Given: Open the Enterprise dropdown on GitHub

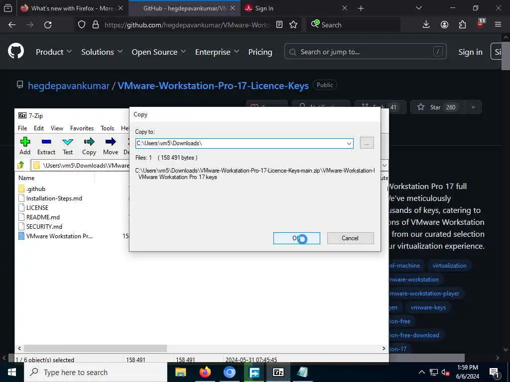Looking at the screenshot, I should tap(217, 52).
